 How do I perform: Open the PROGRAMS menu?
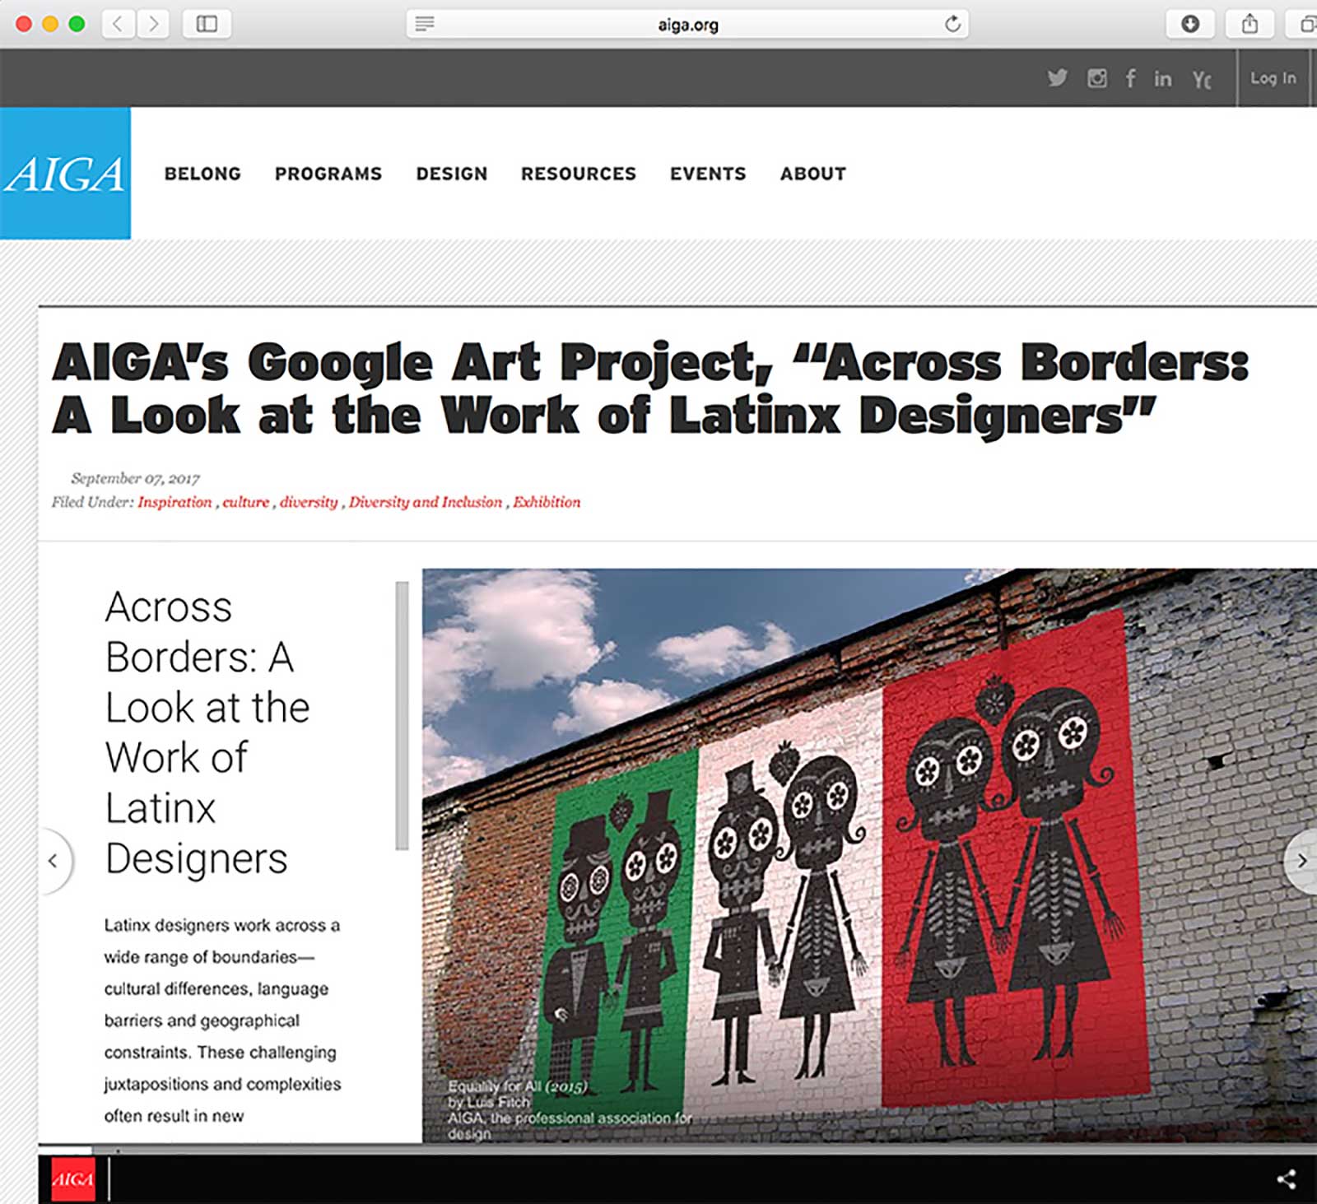328,174
